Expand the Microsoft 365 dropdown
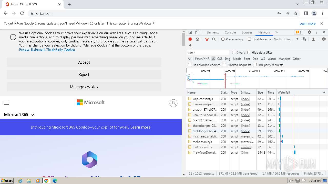Screen dimensions: 328x184 [19, 114]
